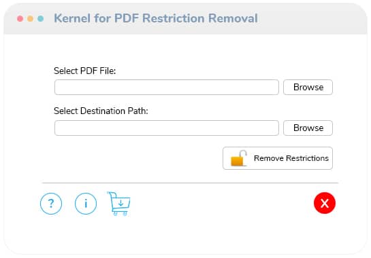
Task: Click the "Select PDF File:" label
Action: tap(84, 71)
